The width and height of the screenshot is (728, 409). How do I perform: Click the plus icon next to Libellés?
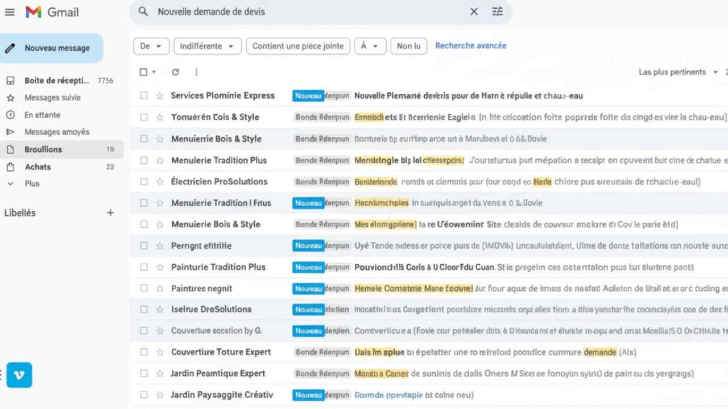(110, 213)
